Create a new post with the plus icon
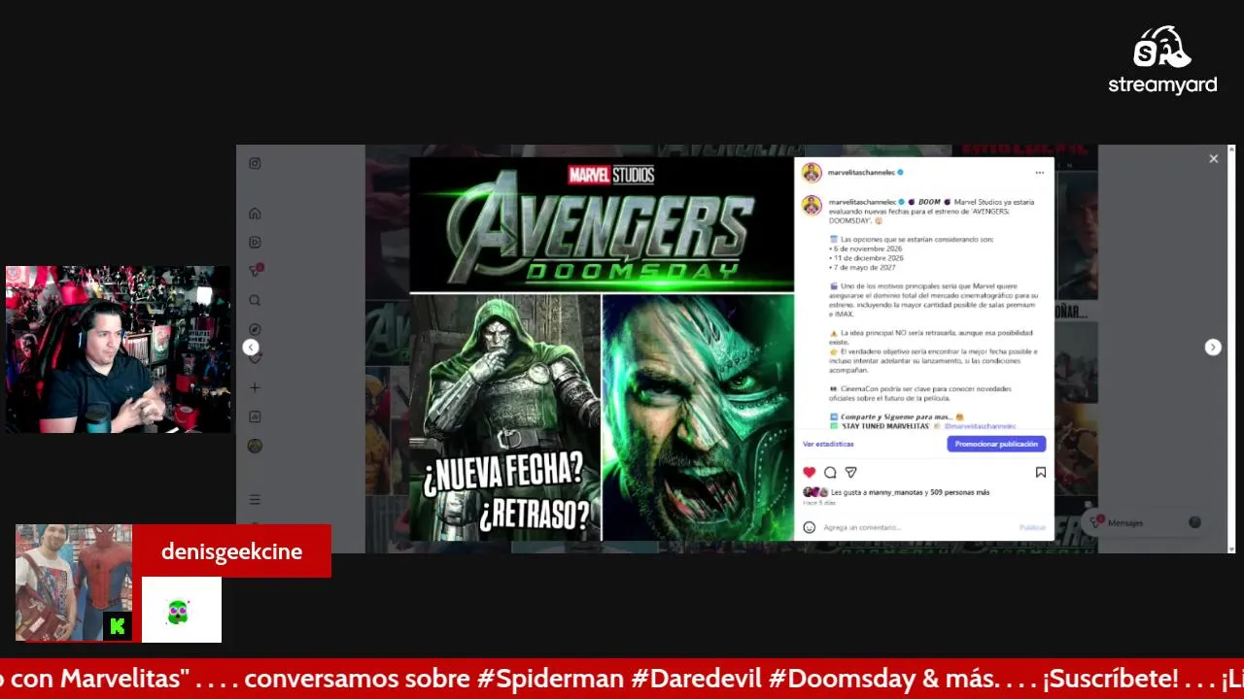This screenshot has width=1244, height=699. 255,387
